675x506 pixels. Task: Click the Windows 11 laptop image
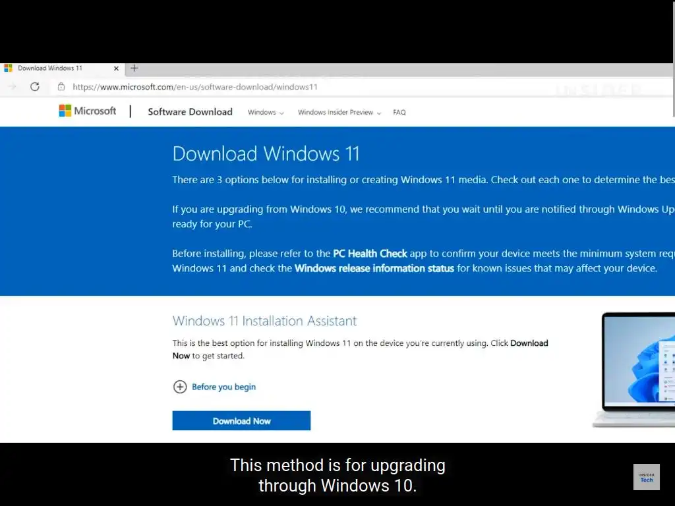pos(633,369)
